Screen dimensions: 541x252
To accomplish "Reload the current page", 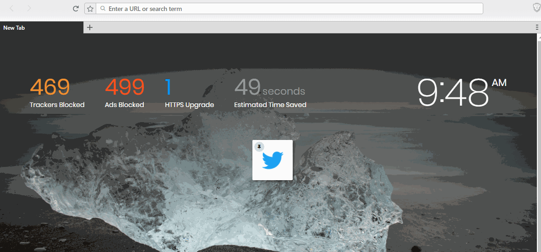I will tap(76, 9).
